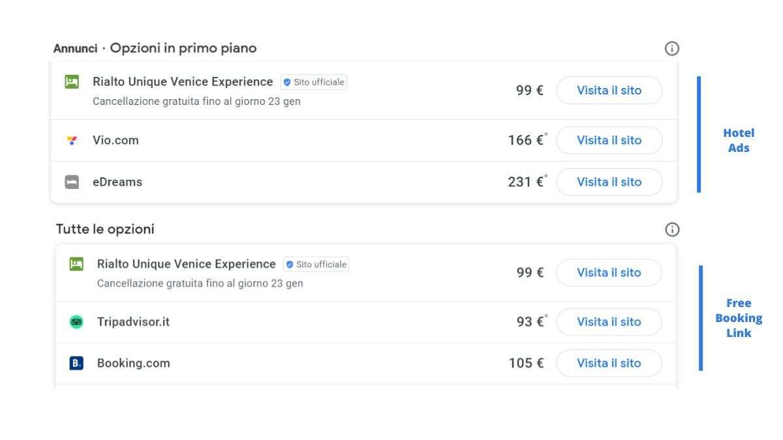Visit the site for Vio.com offer
Screen dimensions: 783x440
[x=609, y=140]
